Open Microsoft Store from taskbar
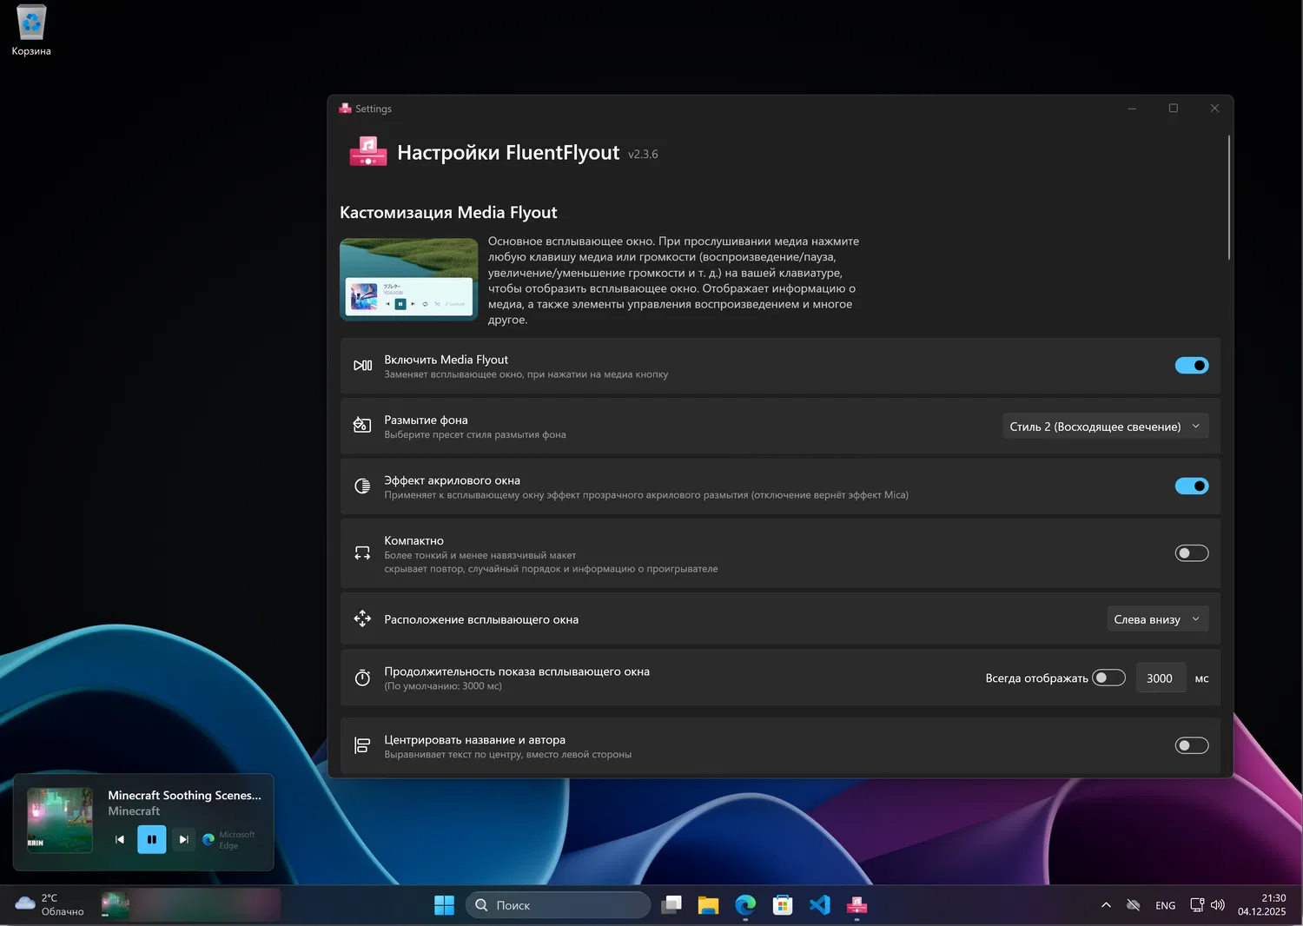The image size is (1303, 926). click(x=783, y=905)
